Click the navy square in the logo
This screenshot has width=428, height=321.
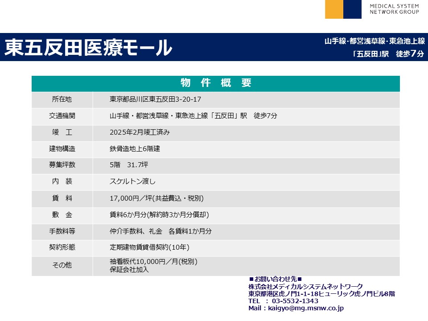[352, 9]
